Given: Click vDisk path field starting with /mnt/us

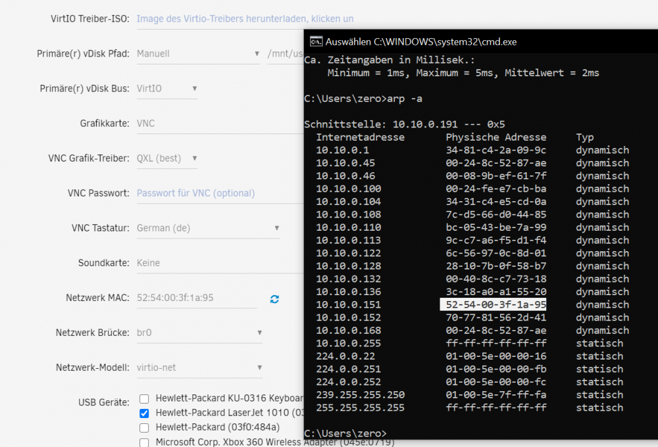Looking at the screenshot, I should [286, 54].
